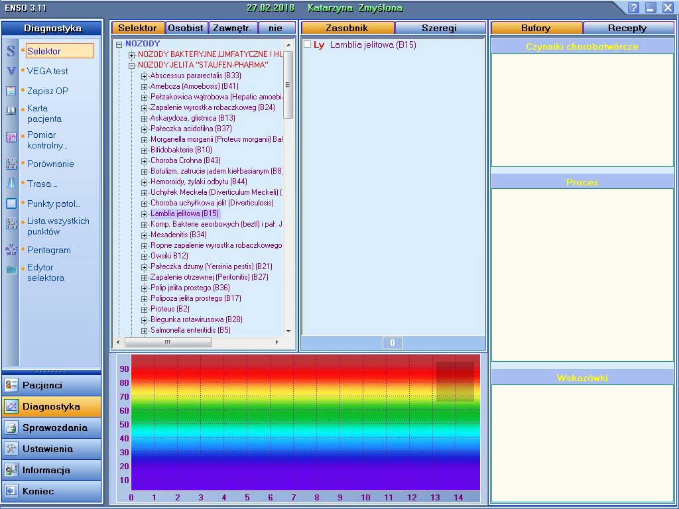679x509 pixels.
Task: Expand the Salmonella enteritidis (B5) node
Action: [145, 330]
